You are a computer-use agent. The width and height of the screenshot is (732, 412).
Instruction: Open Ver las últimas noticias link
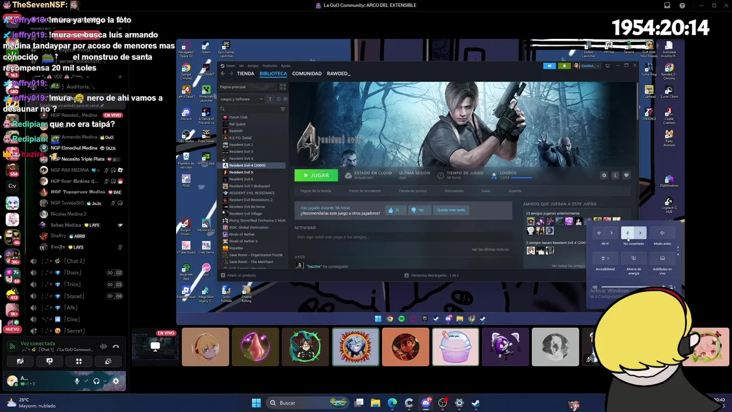click(490, 249)
